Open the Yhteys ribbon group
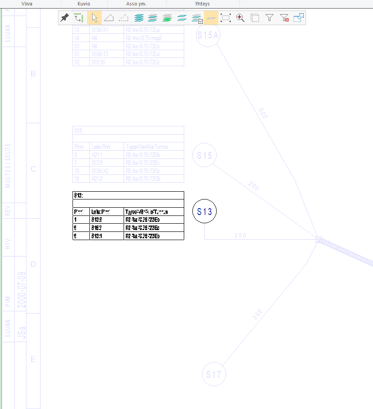This screenshot has height=409, width=373. (202, 4)
